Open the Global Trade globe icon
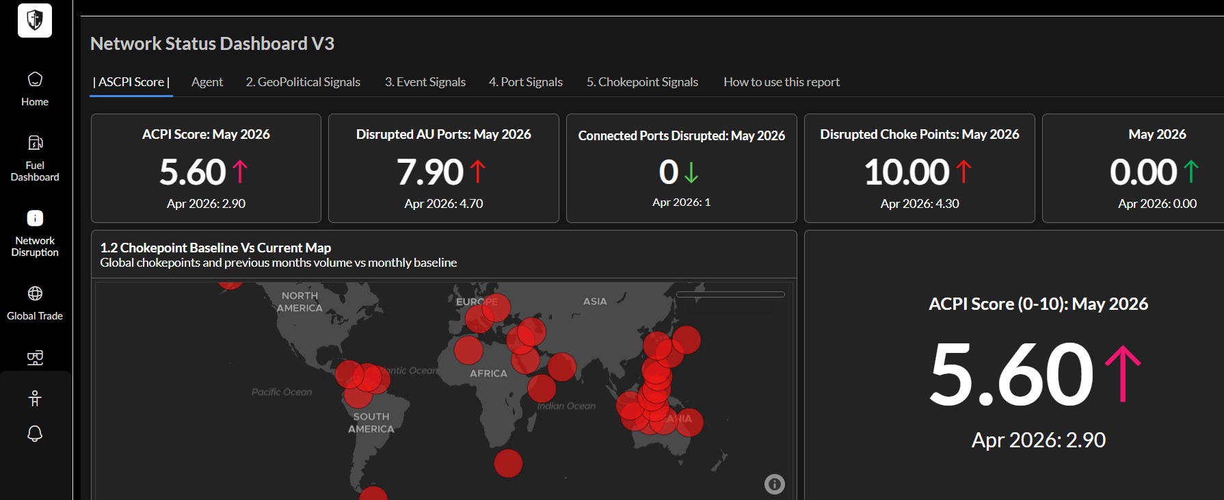Screen dimensions: 1224x500 coord(35,293)
